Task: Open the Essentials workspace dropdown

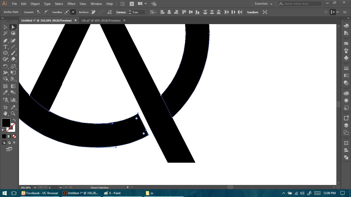Action: [x=263, y=4]
